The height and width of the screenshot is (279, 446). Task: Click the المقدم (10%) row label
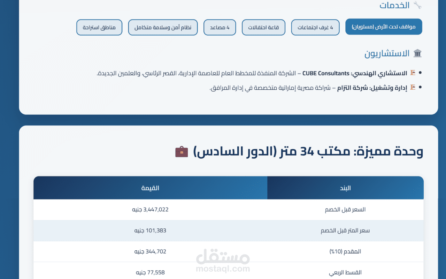345,251
